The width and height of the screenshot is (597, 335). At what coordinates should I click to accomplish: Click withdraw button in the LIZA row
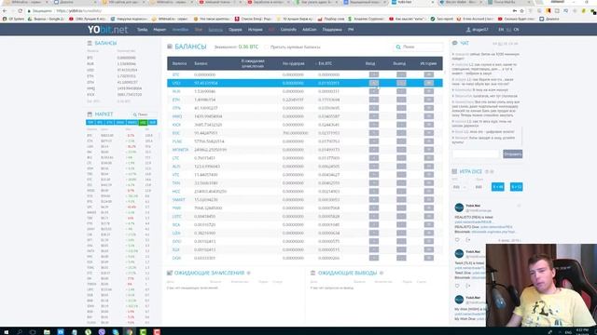[401, 233]
